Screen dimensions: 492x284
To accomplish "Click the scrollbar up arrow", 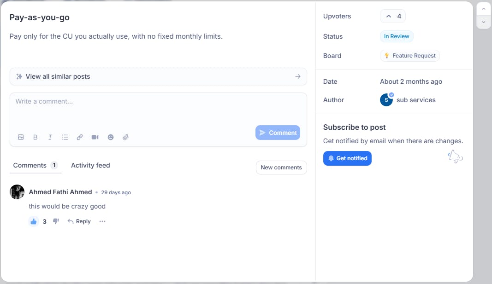I will click(483, 8).
